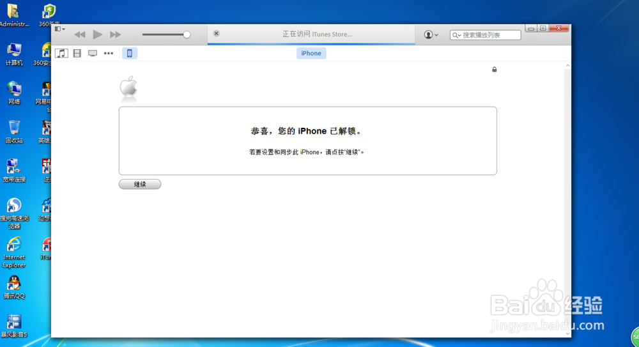
Task: Click the Apple logo
Action: 128,87
